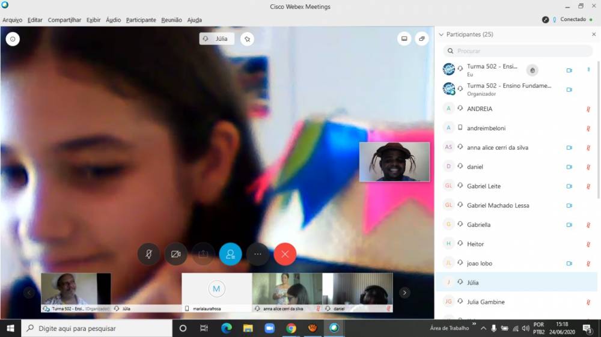Open the meeting info icon at top-left
601x337 pixels.
coord(13,39)
